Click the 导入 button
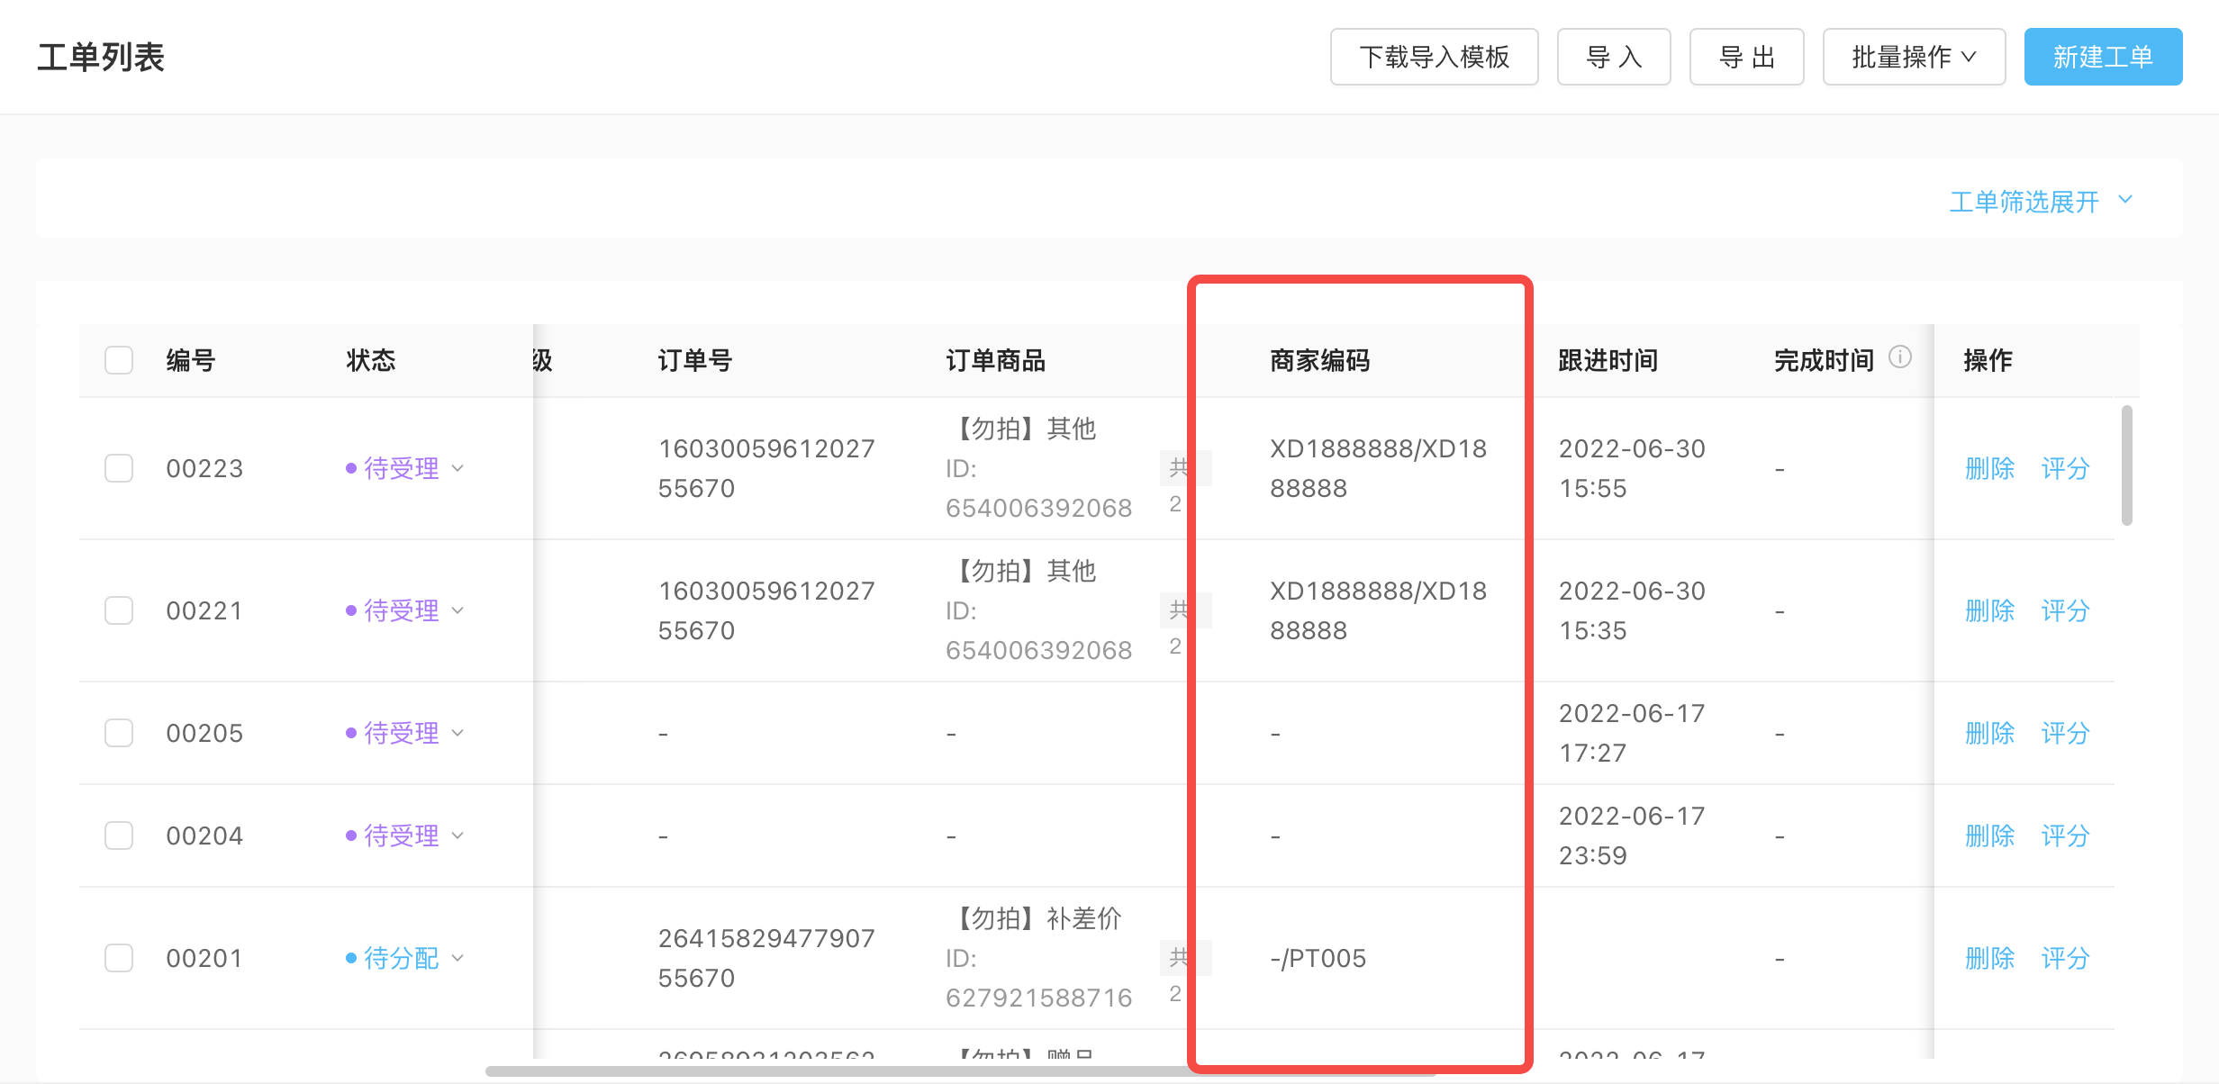The image size is (2219, 1084). 1614,57
